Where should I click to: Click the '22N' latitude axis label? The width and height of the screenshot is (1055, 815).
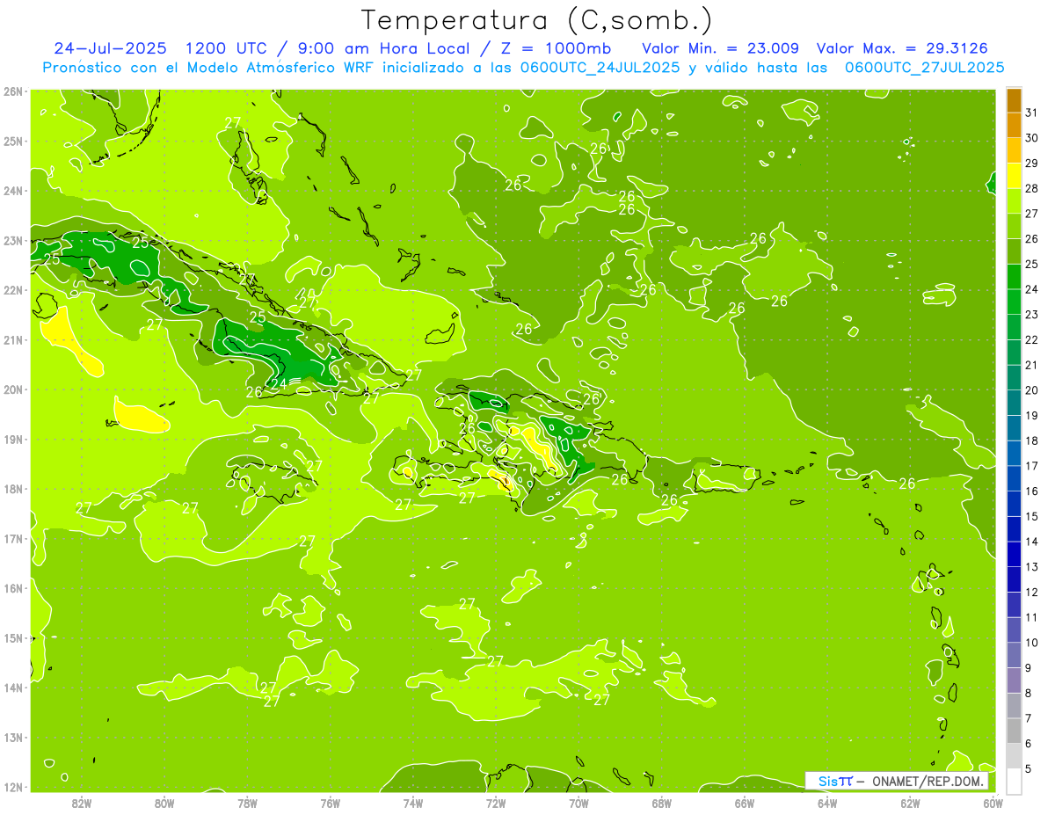pos(12,290)
